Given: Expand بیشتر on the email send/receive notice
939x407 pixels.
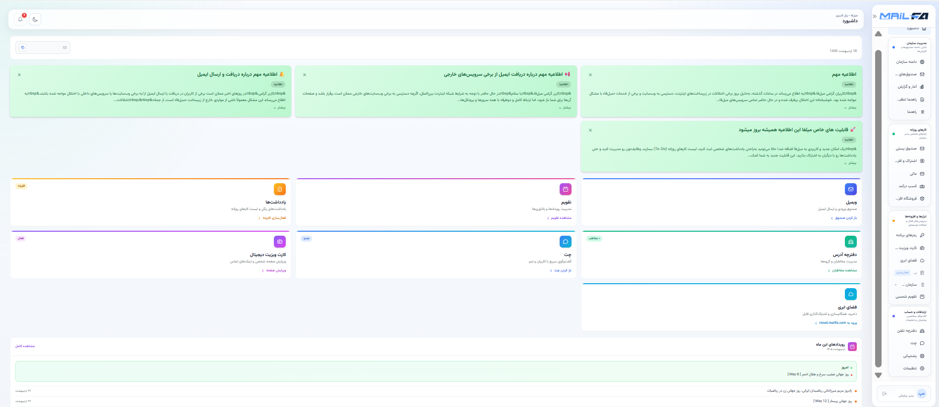Looking at the screenshot, I should pyautogui.click(x=279, y=107).
